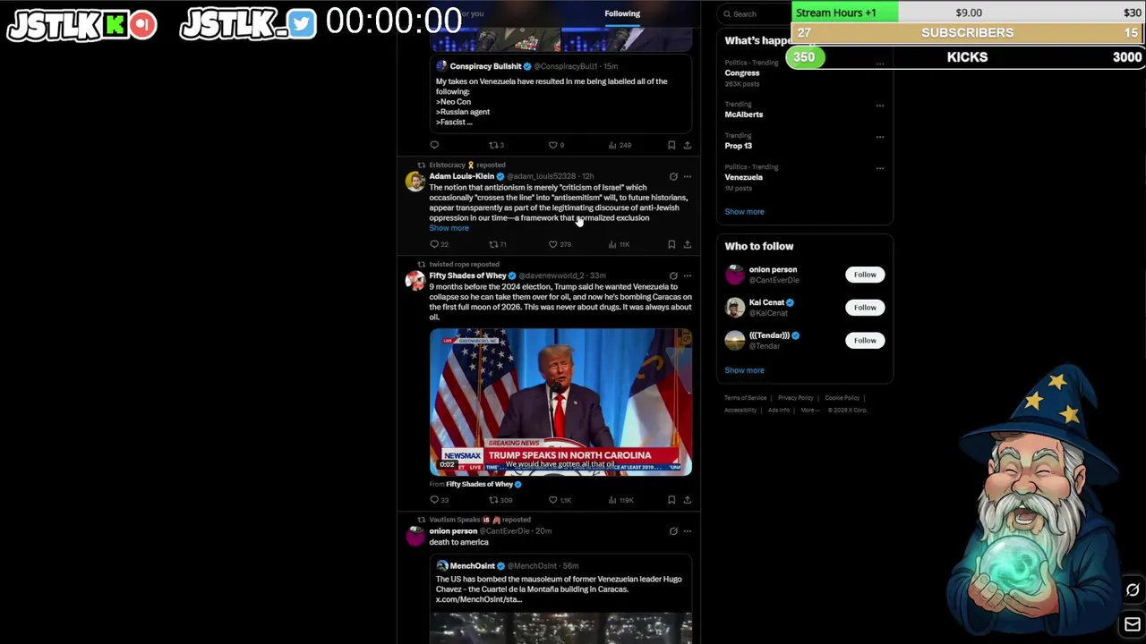Like Adam Louis-Klein's post
The image size is (1146, 644).
point(560,244)
